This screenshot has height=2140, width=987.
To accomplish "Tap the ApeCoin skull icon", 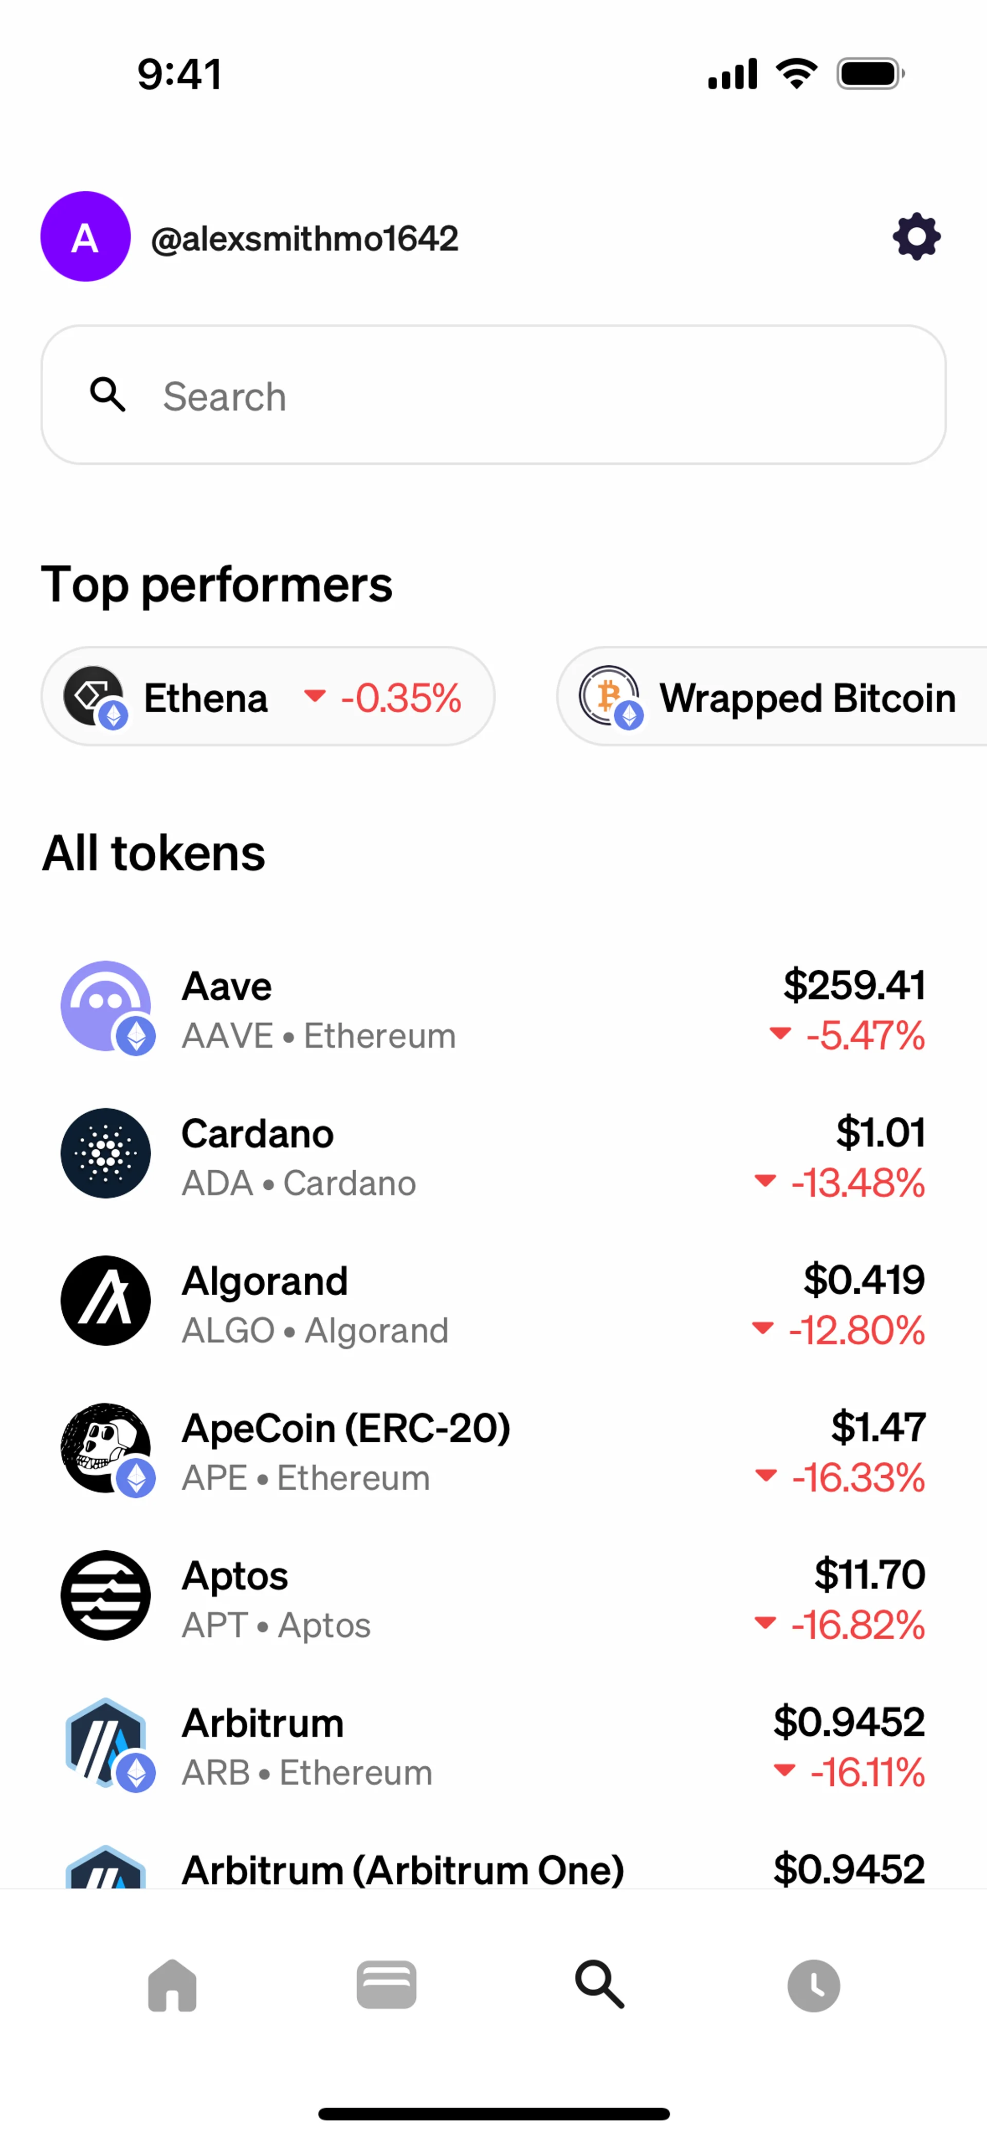I will (x=105, y=1448).
